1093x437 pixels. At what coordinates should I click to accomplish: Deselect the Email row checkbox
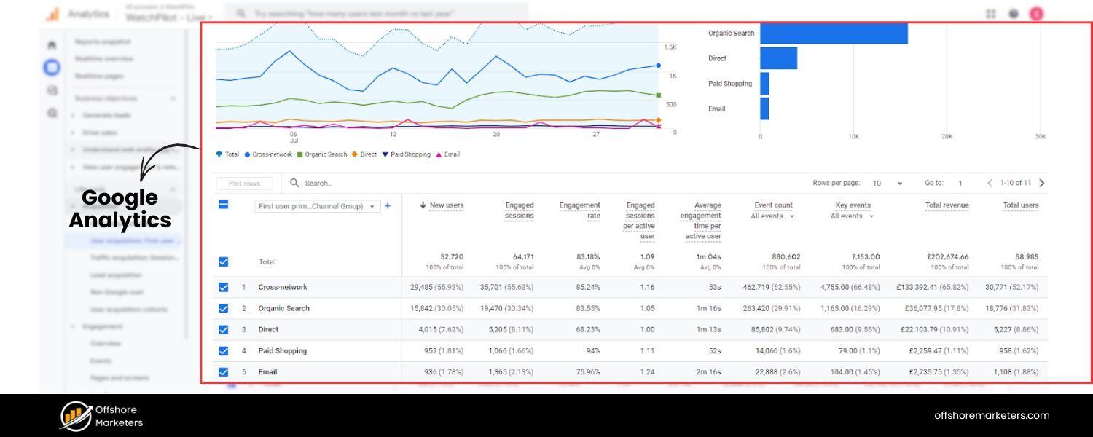pos(224,371)
